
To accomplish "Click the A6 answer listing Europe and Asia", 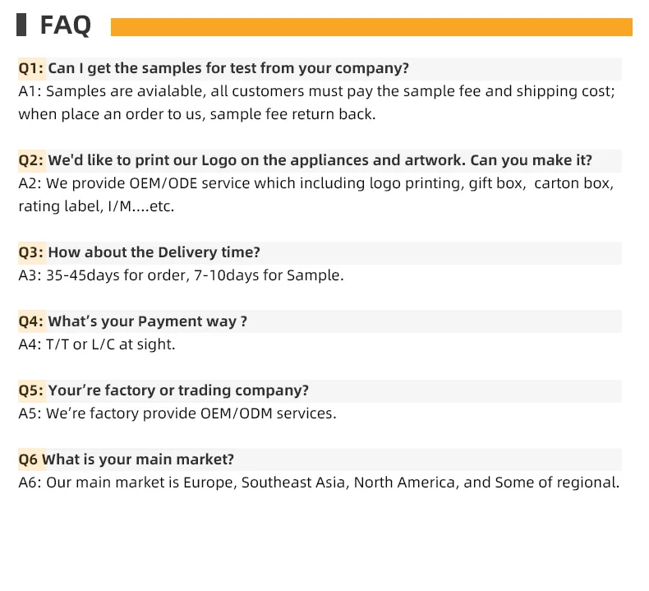I will tap(319, 482).
